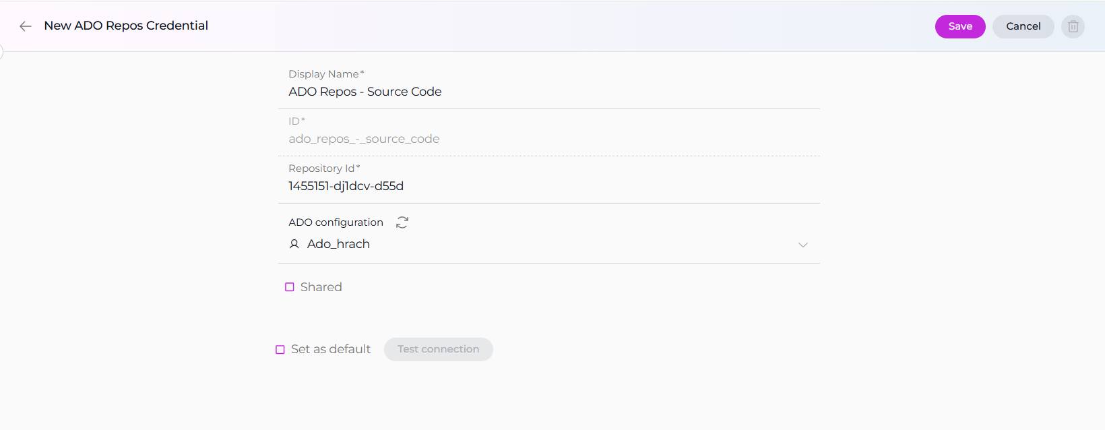The image size is (1105, 430).
Task: Click the "ADO configuration" field label
Action: (336, 222)
